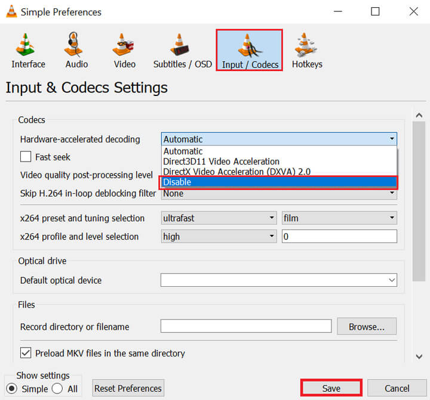430x400 pixels.
Task: Enable the Fast seek checkbox
Action: pyautogui.click(x=26, y=157)
